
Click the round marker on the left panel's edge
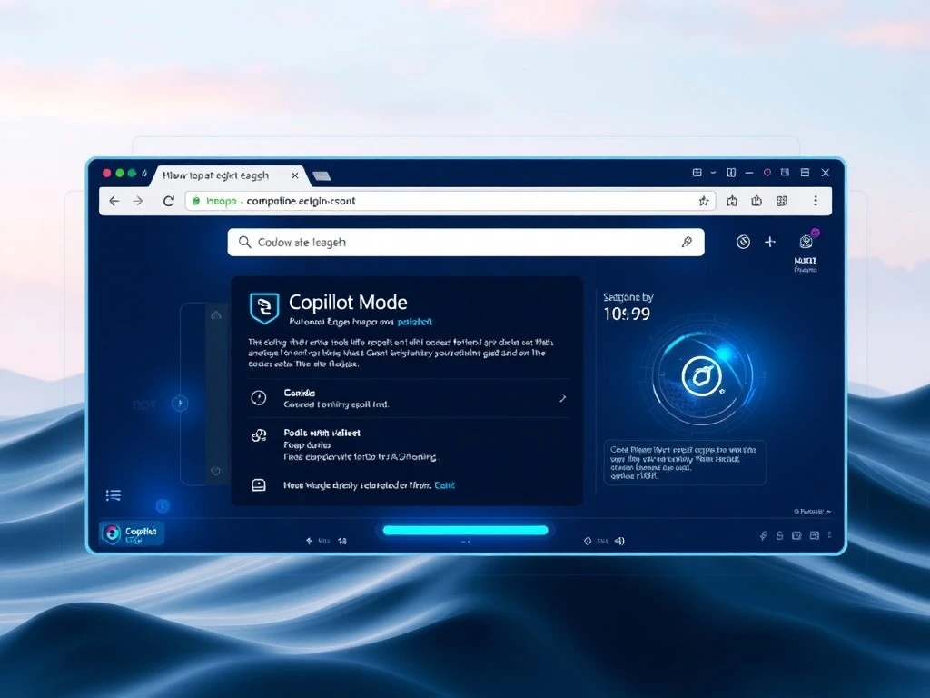pyautogui.click(x=180, y=403)
